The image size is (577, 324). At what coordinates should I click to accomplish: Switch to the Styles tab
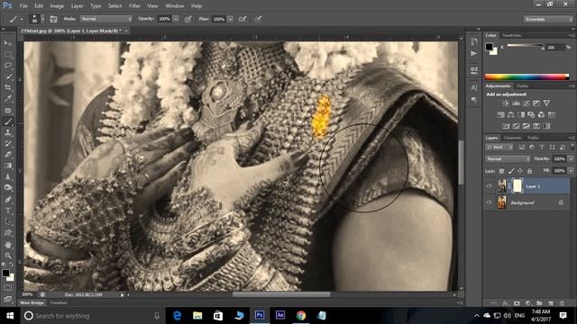pyautogui.click(x=522, y=86)
